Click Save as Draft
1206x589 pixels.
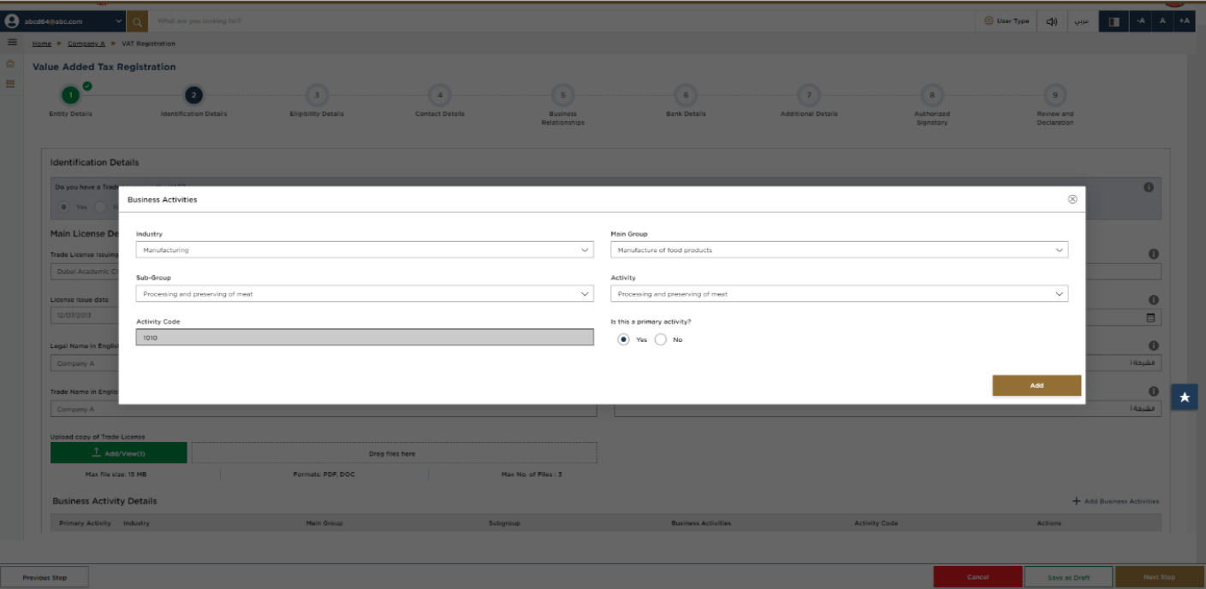(1069, 577)
